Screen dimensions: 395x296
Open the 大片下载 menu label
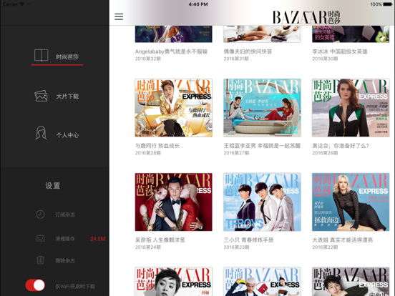coord(67,97)
